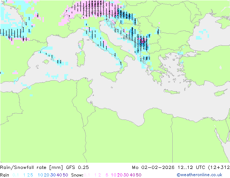Select the Rain legend value 0.1
The width and height of the screenshot is (230, 178).
coord(16,175)
